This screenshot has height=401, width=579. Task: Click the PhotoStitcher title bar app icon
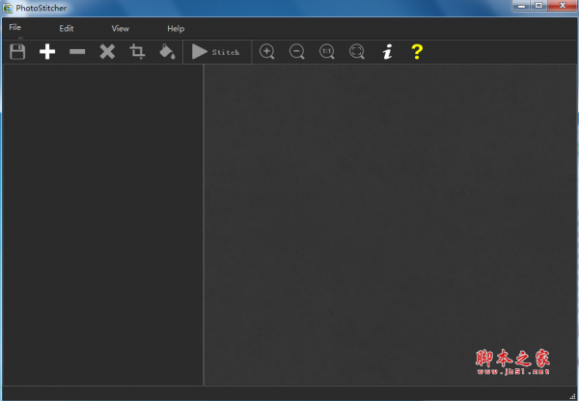tap(8, 8)
